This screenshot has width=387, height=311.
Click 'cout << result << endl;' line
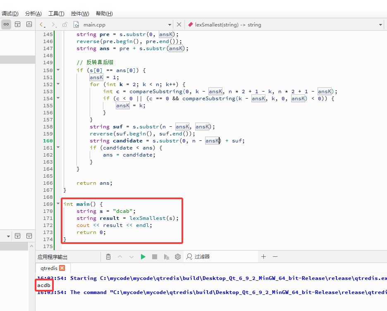(x=114, y=225)
